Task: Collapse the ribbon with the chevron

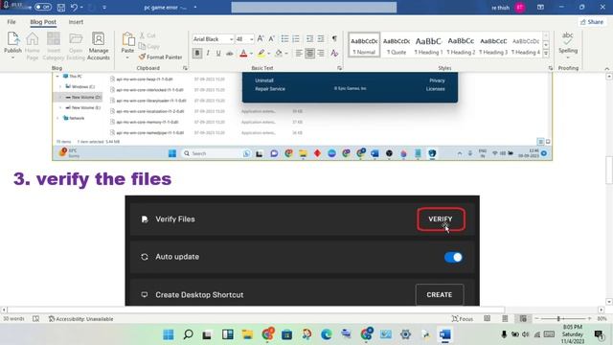Action: [606, 68]
